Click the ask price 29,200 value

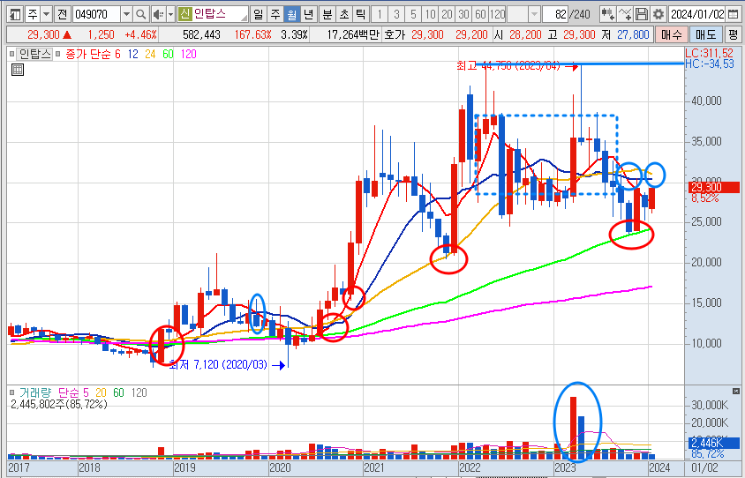(x=471, y=34)
